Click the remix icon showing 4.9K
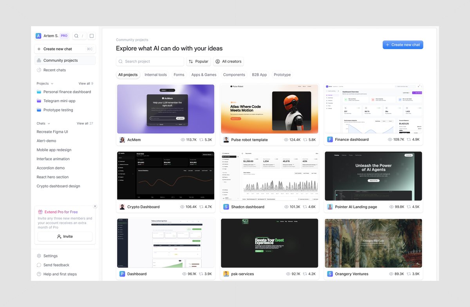 (x=409, y=140)
